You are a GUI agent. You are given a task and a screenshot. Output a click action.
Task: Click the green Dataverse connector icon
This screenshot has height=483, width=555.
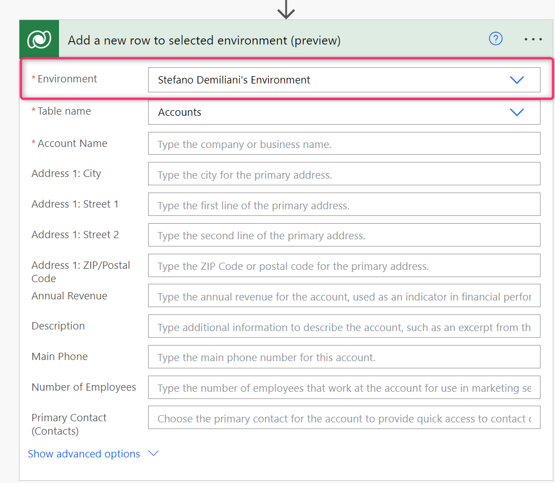point(39,40)
